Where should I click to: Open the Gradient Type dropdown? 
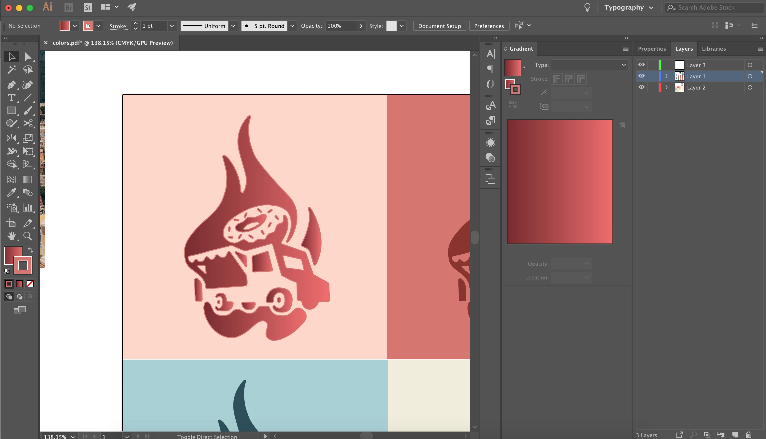(x=589, y=65)
